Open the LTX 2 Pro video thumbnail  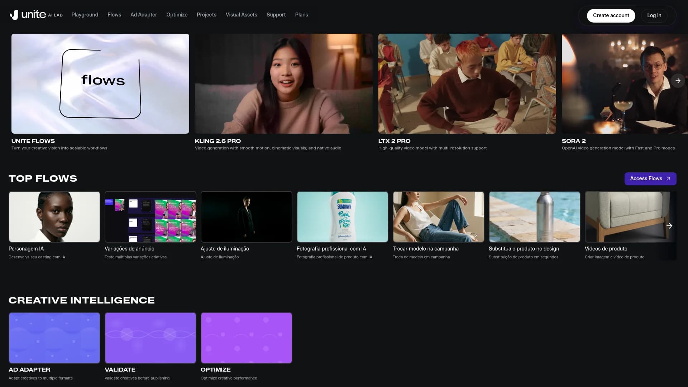click(x=467, y=83)
